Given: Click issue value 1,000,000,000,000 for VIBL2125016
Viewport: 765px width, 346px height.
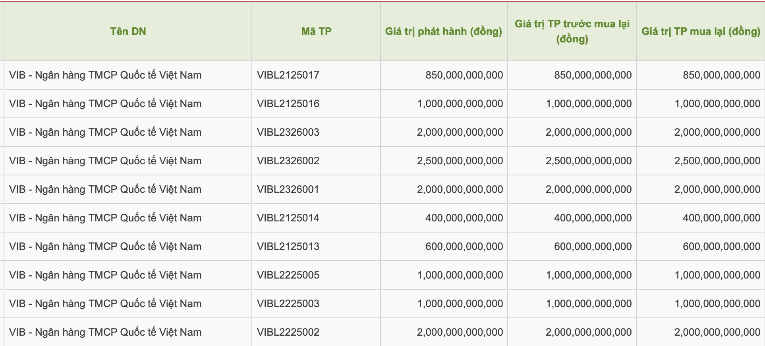Looking at the screenshot, I should 460,104.
